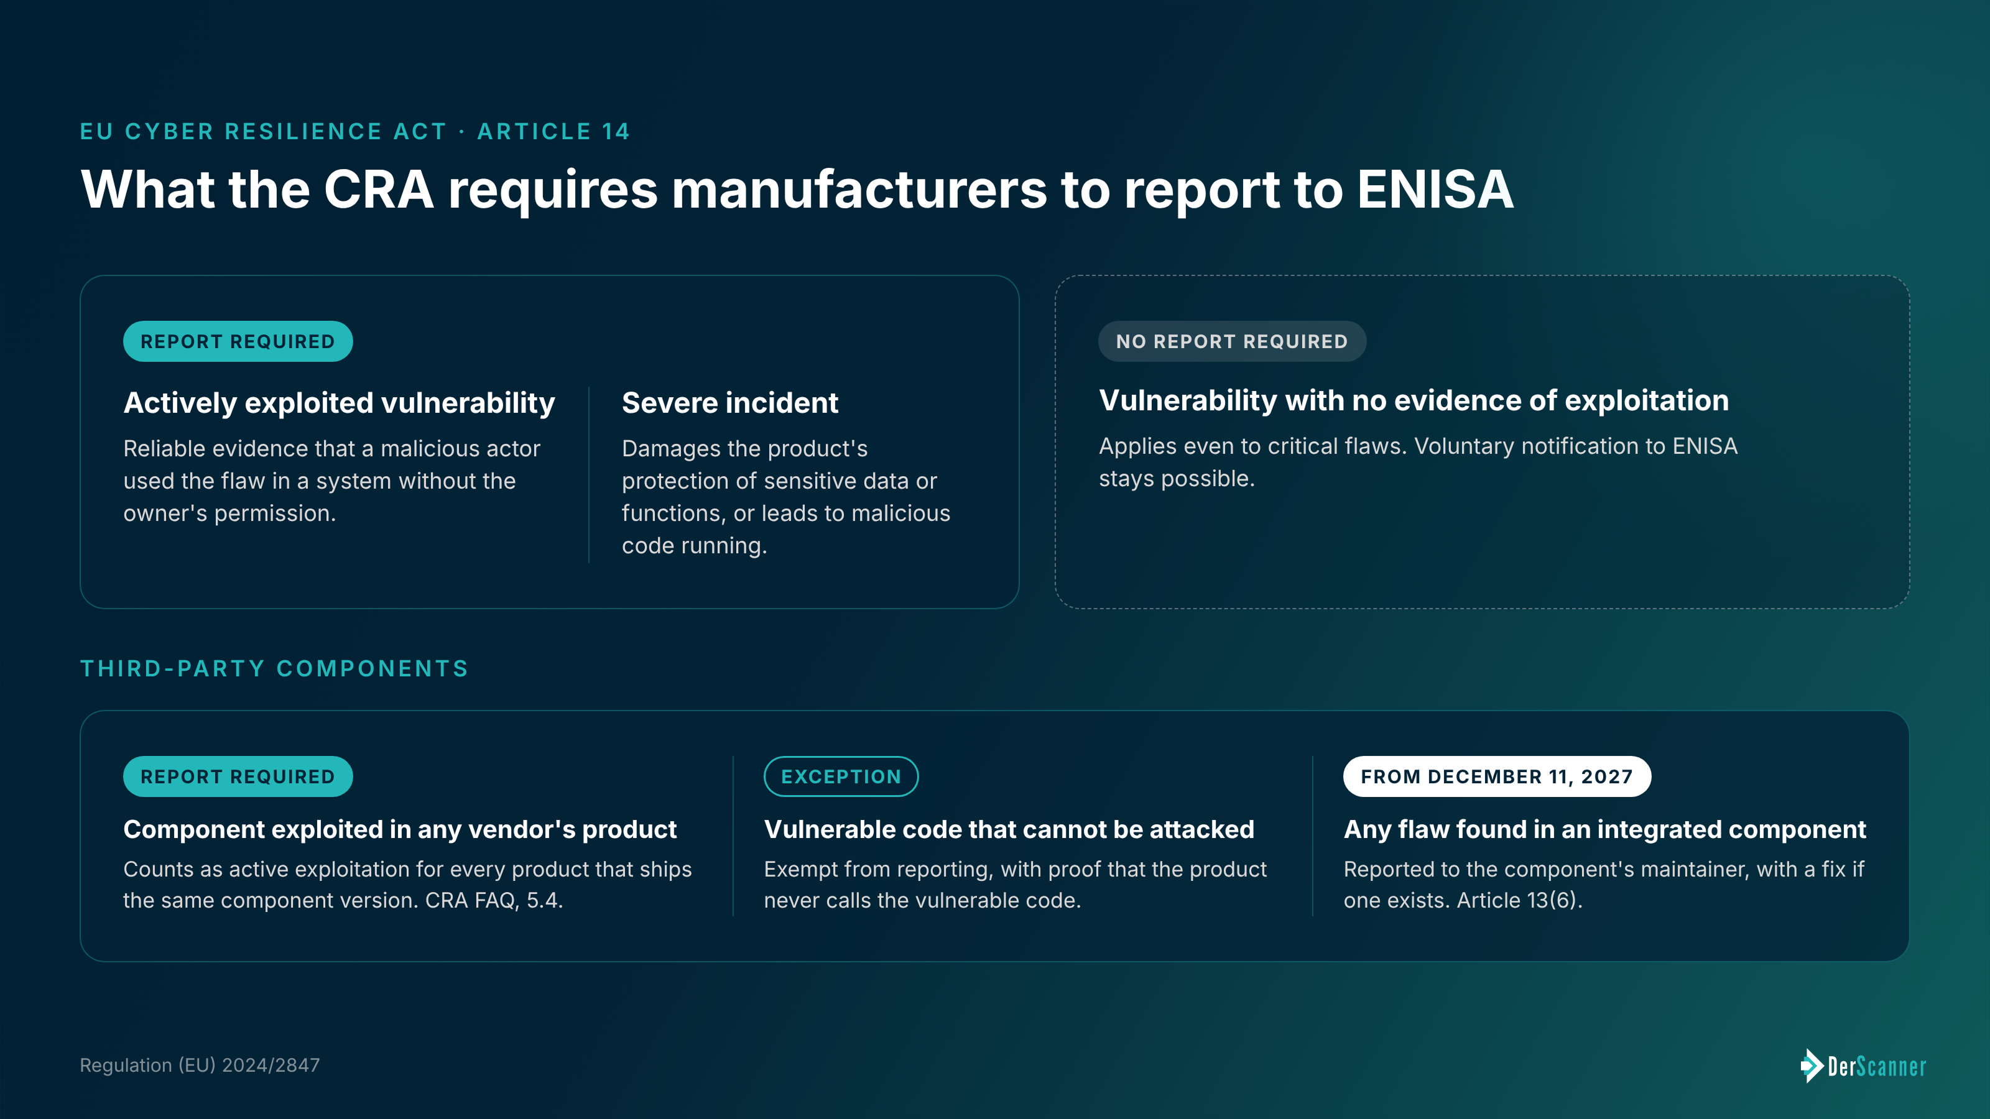Click paragraph starting 'Reported to the component's maintainer'
This screenshot has width=1990, height=1119.
click(1604, 885)
